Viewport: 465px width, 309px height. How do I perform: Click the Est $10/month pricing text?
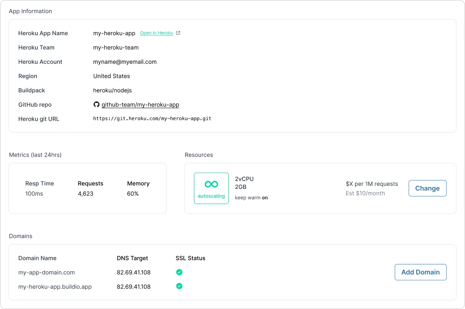(365, 193)
